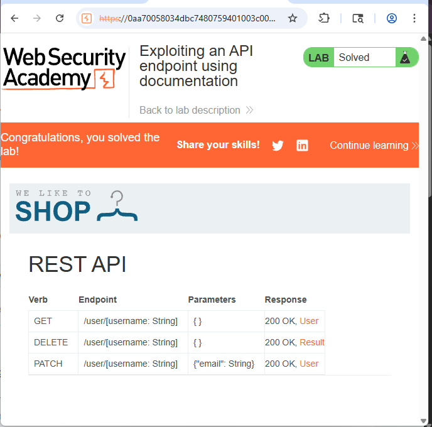Reload the current page
This screenshot has width=432, height=427.
(60, 18)
